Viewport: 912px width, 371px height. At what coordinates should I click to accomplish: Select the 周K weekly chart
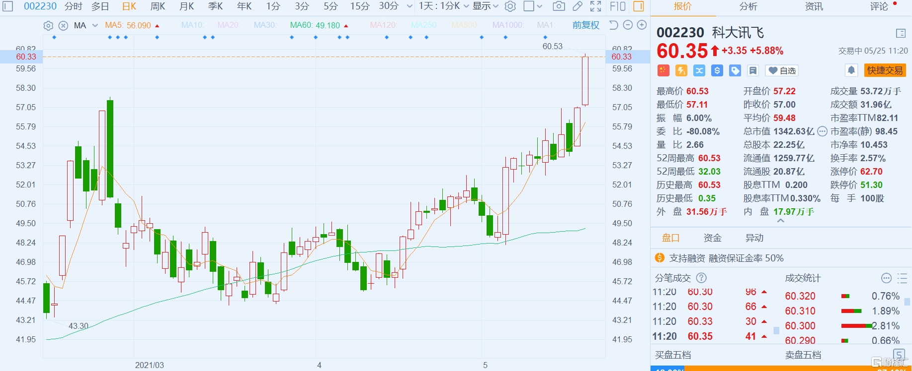tap(158, 6)
